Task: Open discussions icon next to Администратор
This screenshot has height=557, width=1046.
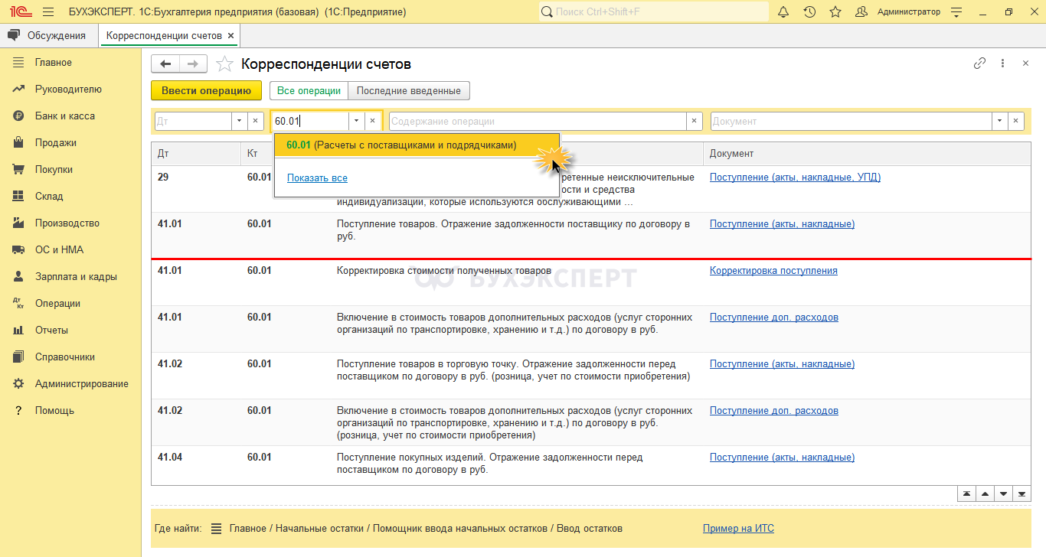Action: pos(861,12)
